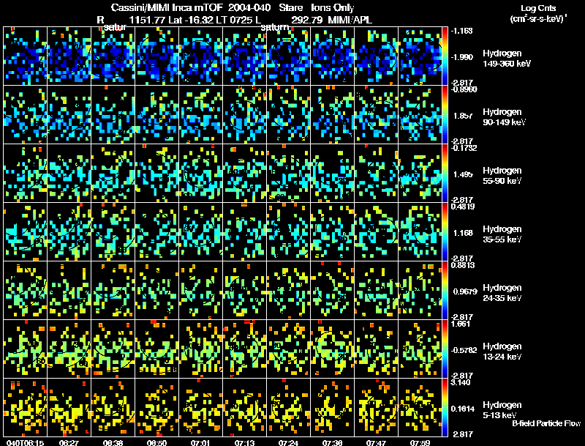Click the Hydrogen 55-90 keV color bar
Image resolution: width=585 pixels, height=446 pixels.
point(445,173)
